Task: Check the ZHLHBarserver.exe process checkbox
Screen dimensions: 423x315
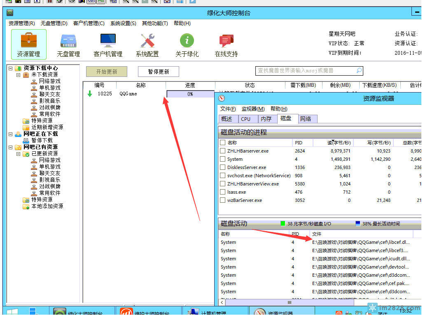Action: tap(223, 151)
